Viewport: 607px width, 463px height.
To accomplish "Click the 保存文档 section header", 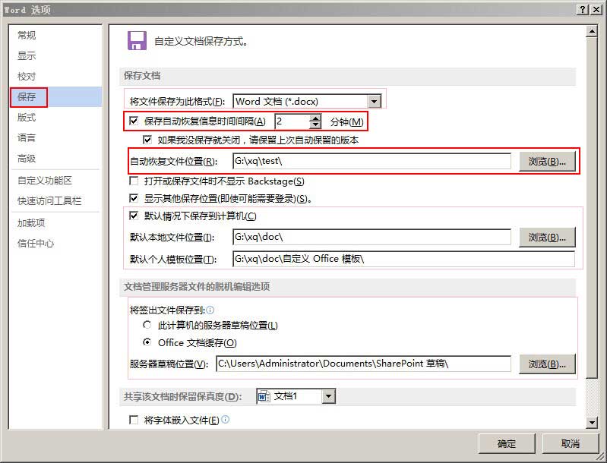I will 142,76.
